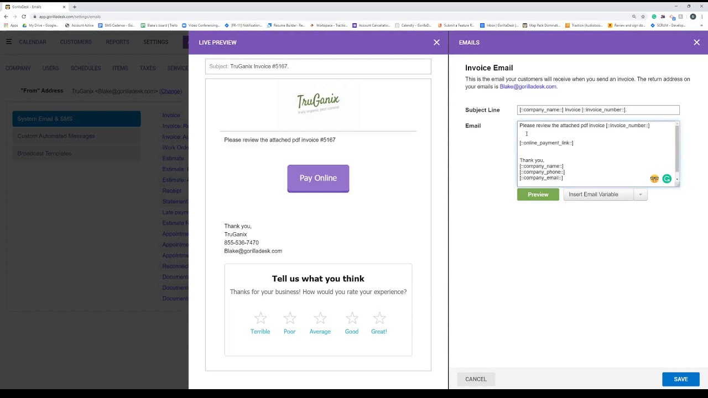Open the Calendar menu
This screenshot has width=708, height=398.
[33, 42]
